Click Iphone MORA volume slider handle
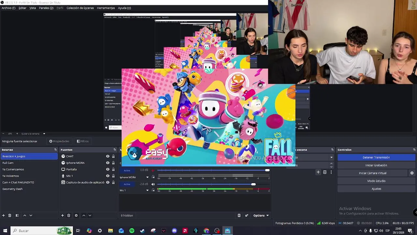417x235 pixels. [267, 170]
